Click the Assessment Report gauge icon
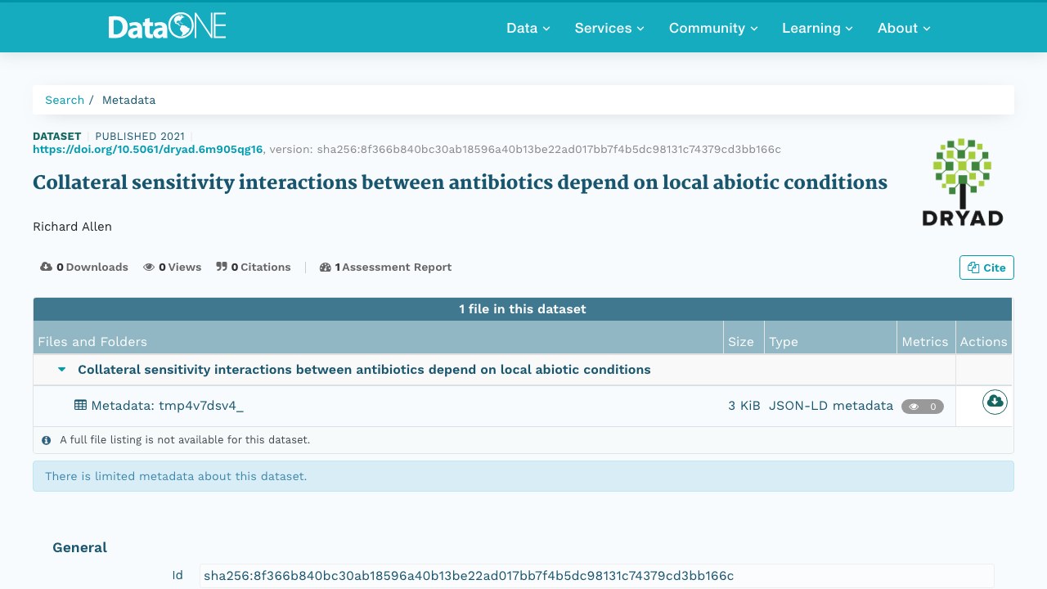The width and height of the screenshot is (1047, 589). click(325, 267)
